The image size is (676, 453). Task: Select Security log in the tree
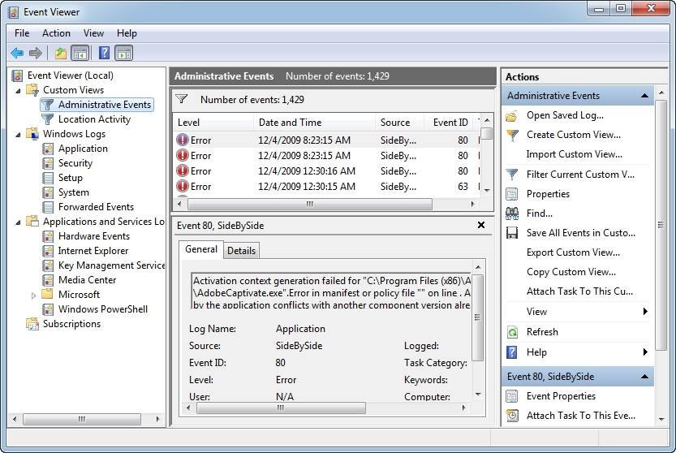(x=75, y=163)
